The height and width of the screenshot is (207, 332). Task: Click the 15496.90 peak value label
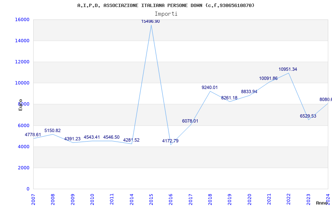tap(150, 22)
